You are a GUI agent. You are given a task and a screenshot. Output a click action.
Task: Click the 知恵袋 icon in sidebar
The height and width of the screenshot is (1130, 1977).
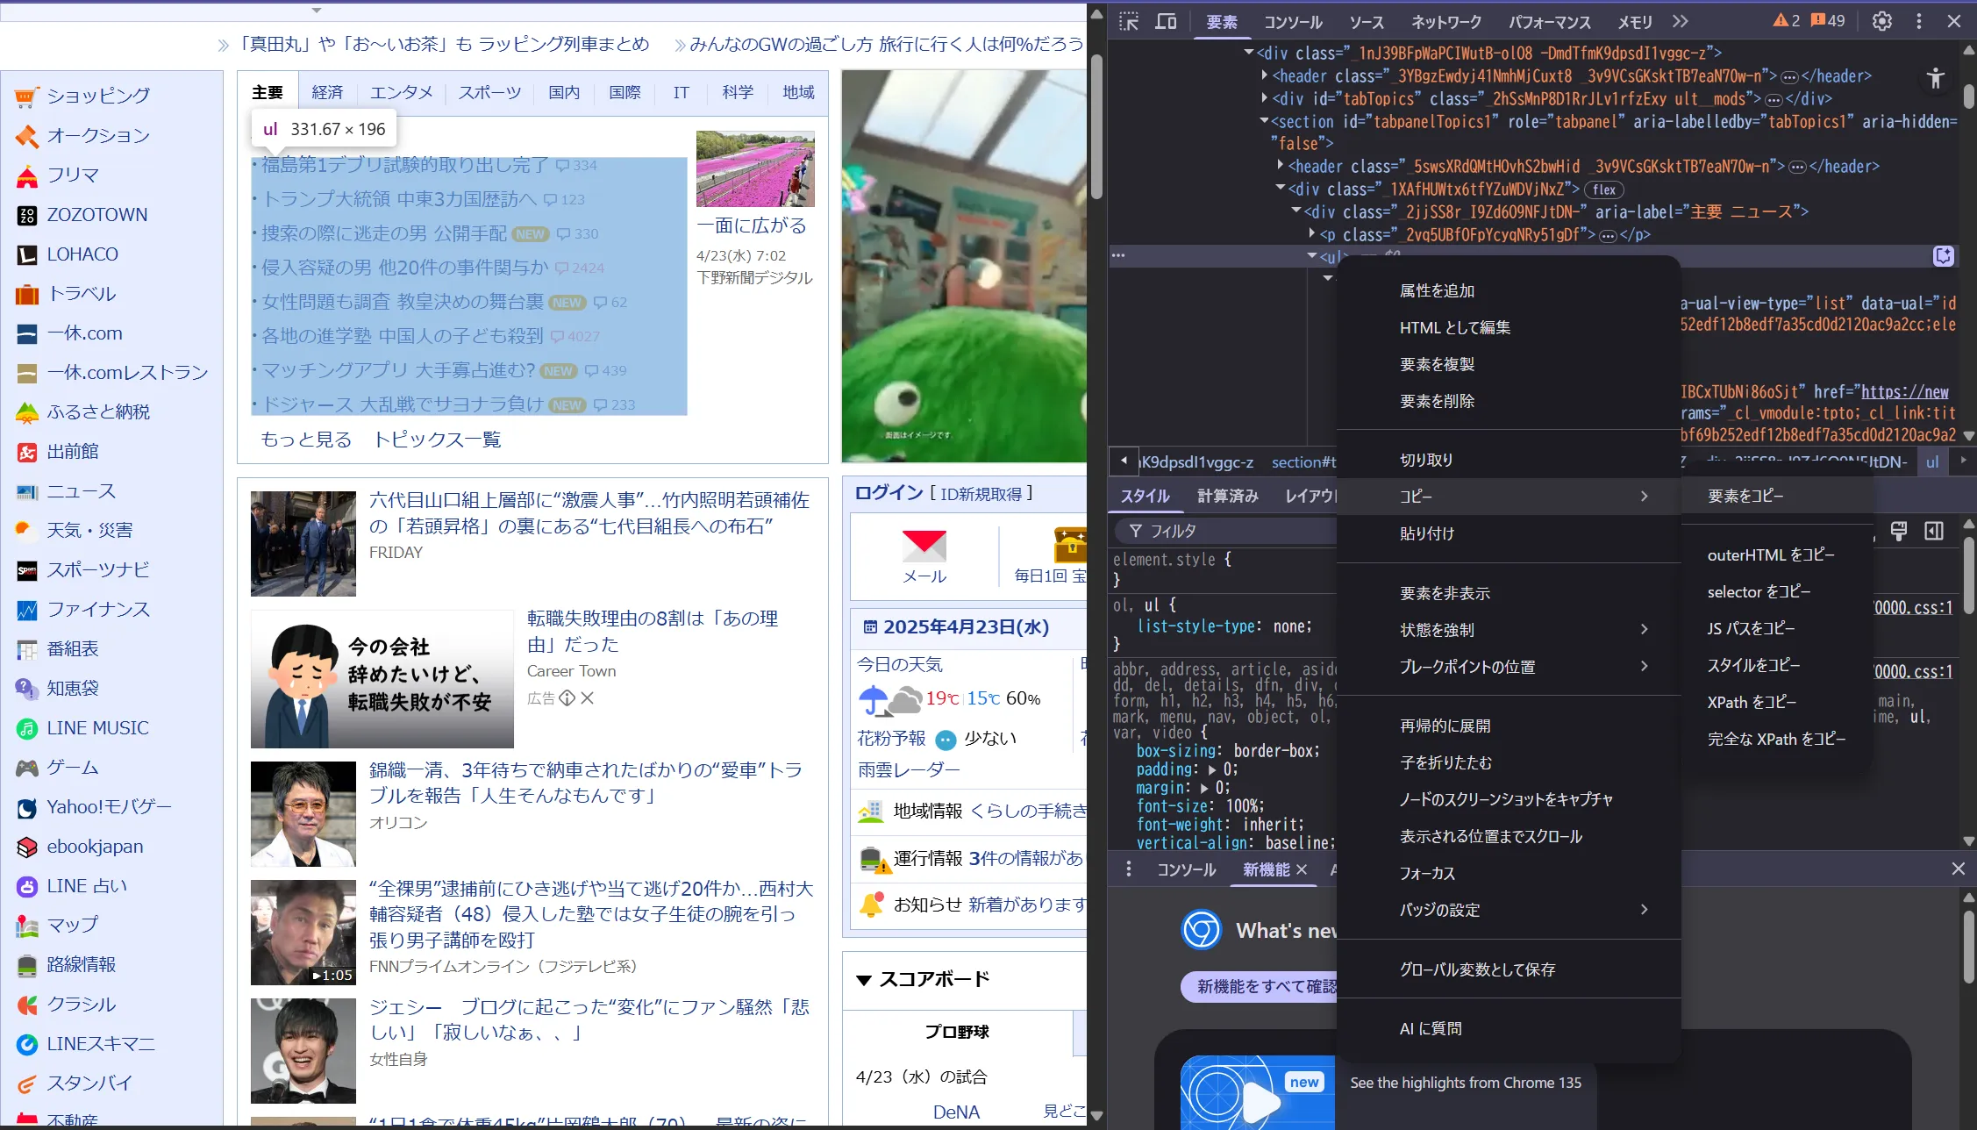coord(27,689)
